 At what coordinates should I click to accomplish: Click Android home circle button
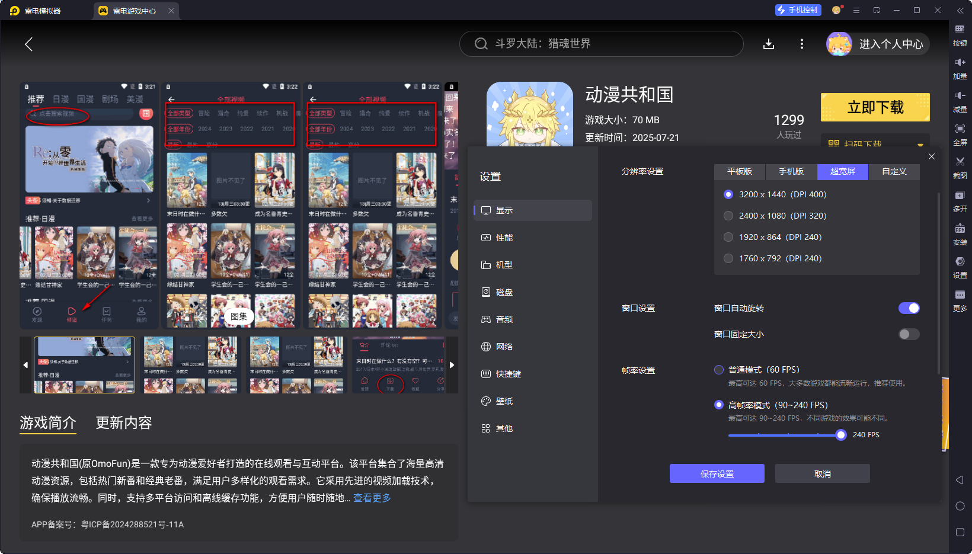point(960,506)
